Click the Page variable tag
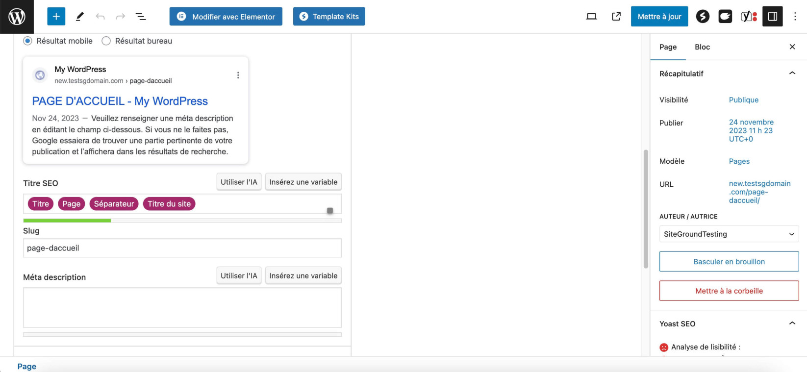Image resolution: width=807 pixels, height=372 pixels. point(72,204)
